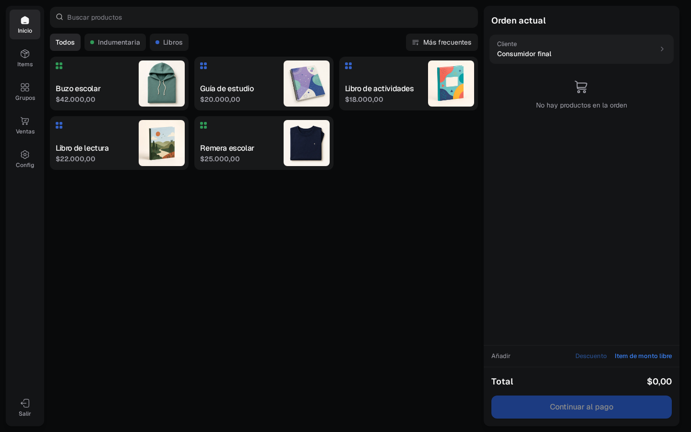Screen dimensions: 691x432
Task: Focus the Buscar productos search field
Action: (264, 17)
